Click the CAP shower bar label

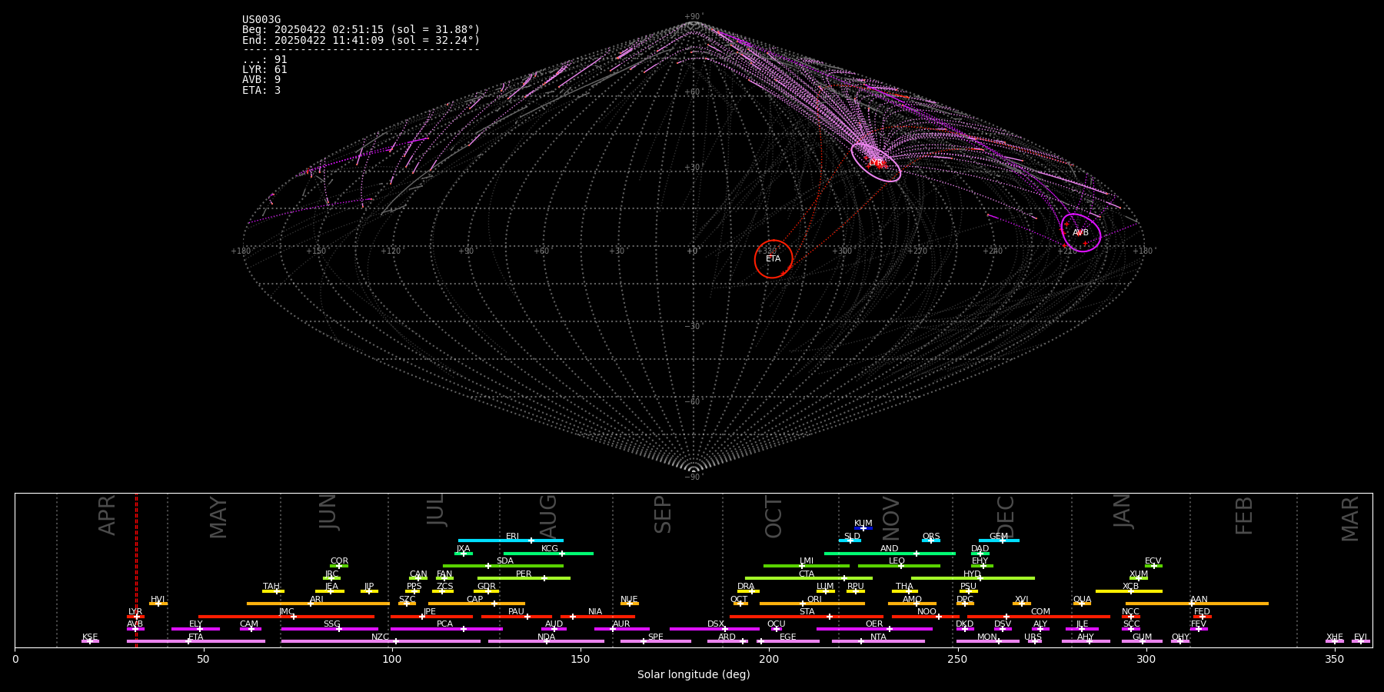pos(475,600)
